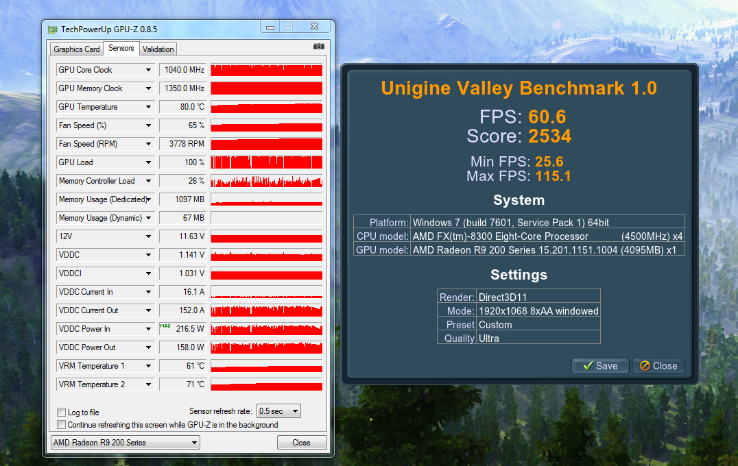Save the Valley Benchmark results

click(x=600, y=366)
